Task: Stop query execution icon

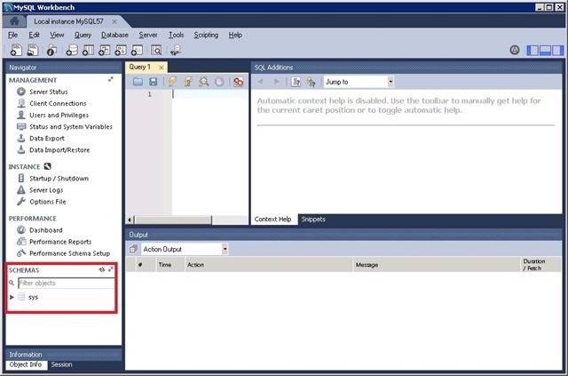Action: [x=219, y=82]
